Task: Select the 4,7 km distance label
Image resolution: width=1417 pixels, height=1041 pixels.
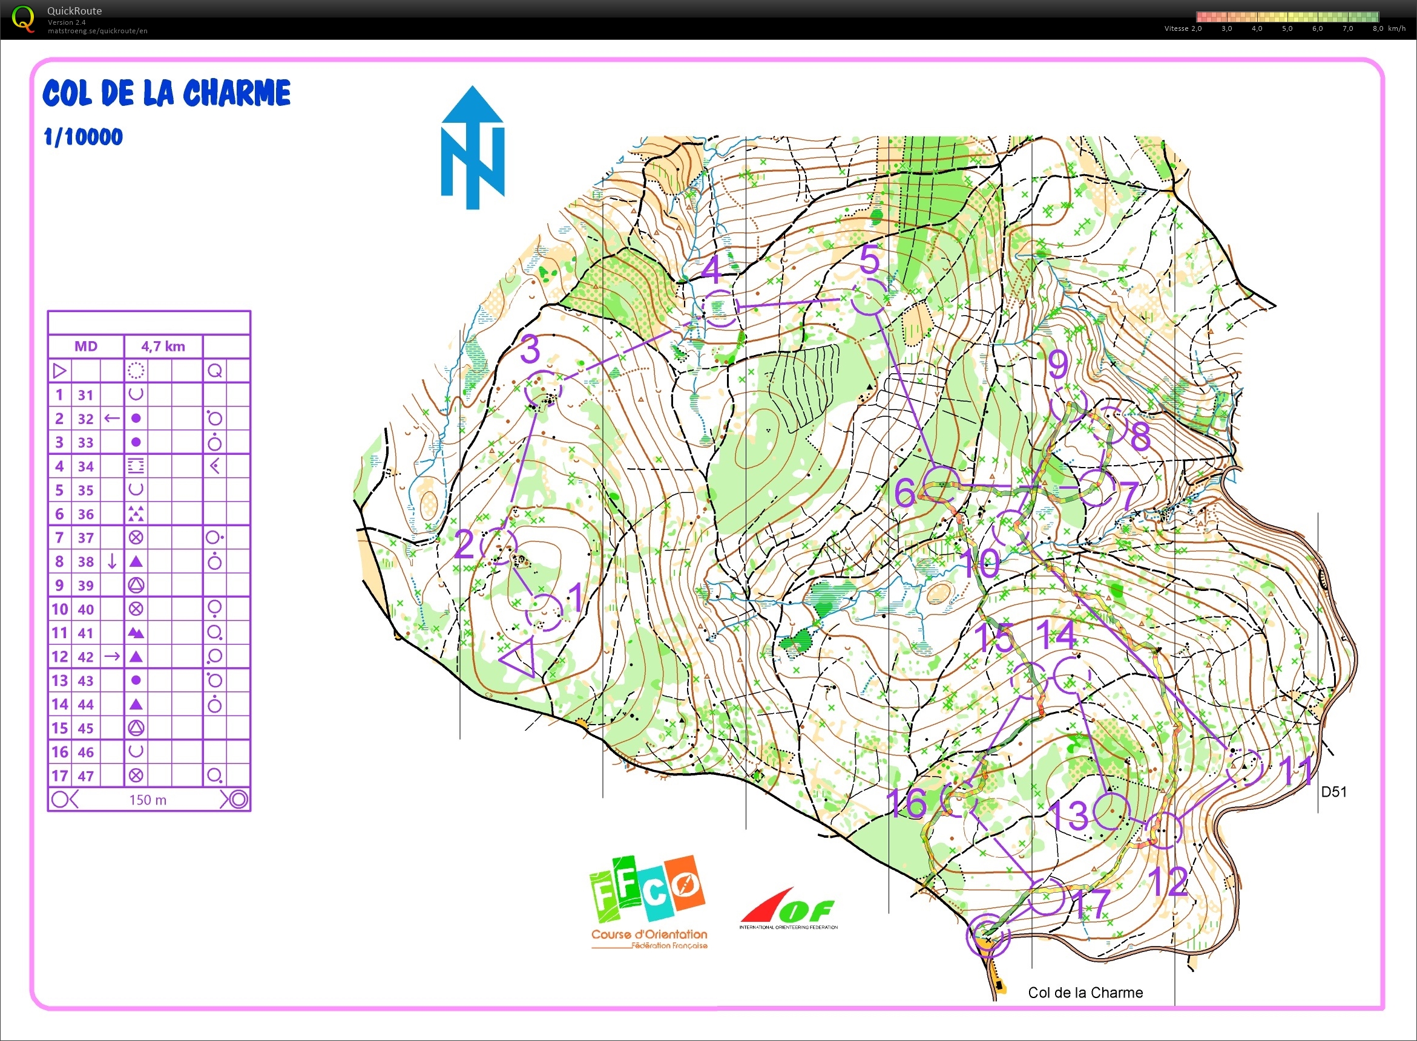Action: (x=163, y=345)
